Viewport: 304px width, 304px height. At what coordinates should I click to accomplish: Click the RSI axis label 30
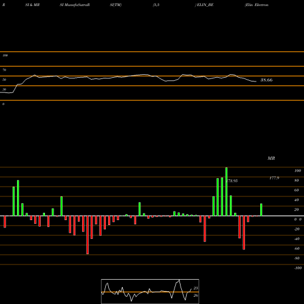coord(4,89)
